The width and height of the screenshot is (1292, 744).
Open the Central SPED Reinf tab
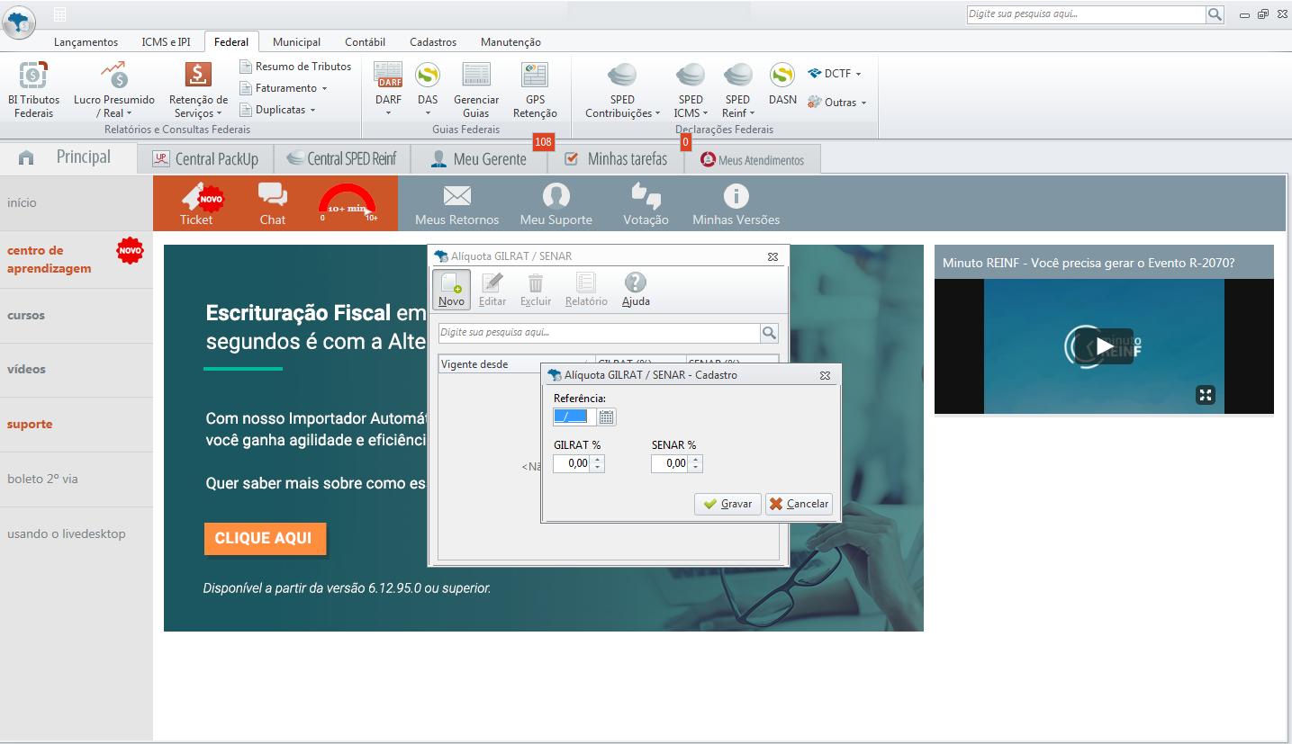(342, 159)
